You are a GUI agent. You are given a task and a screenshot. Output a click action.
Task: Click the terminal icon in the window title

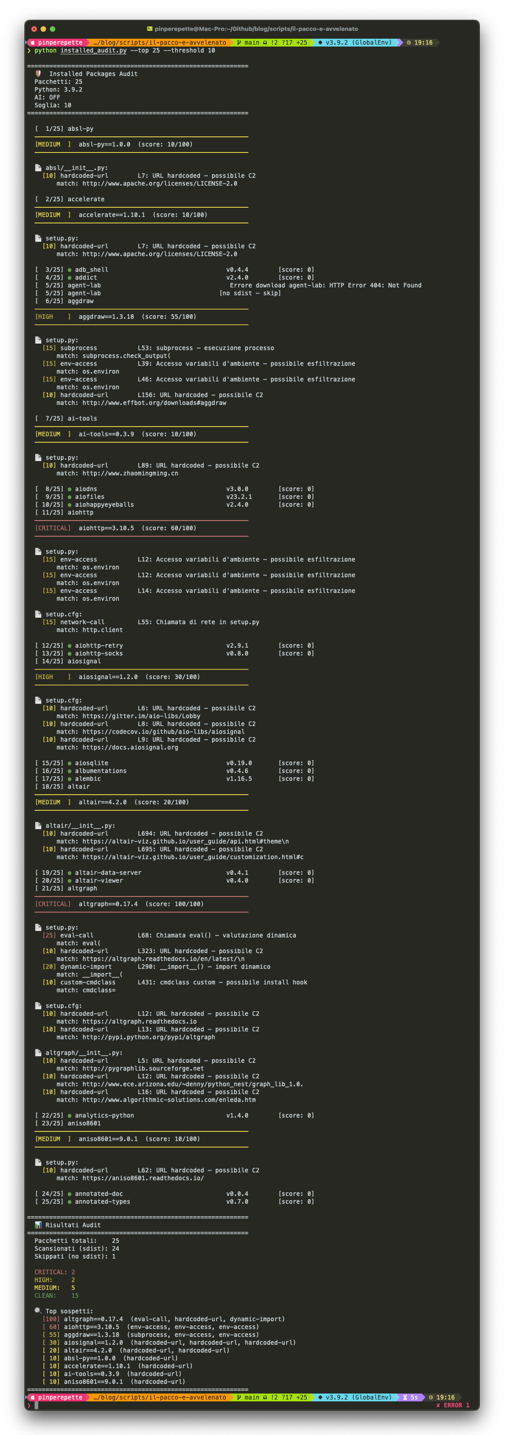pyautogui.click(x=149, y=29)
